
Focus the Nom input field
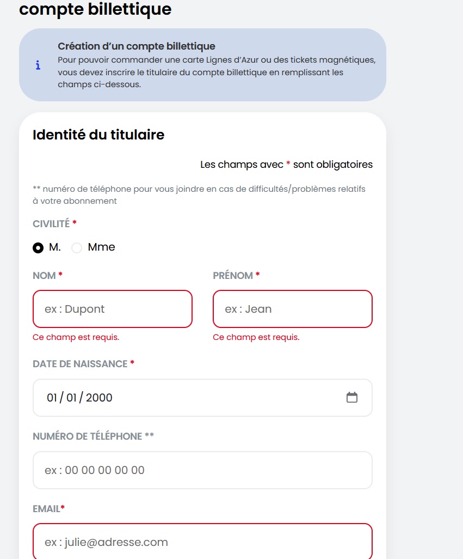(x=113, y=309)
